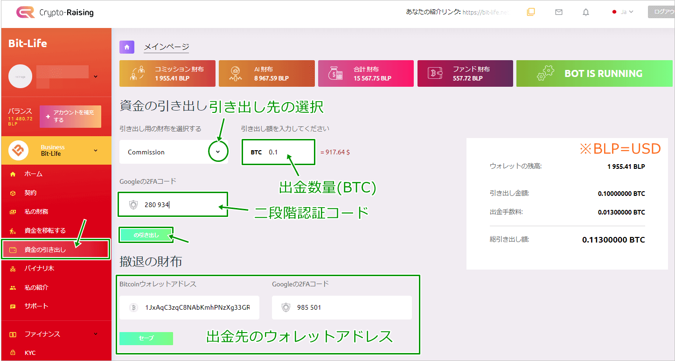The image size is (675, 361).
Task: Click the 資金の引き出し wallet icon
Action: 13,250
